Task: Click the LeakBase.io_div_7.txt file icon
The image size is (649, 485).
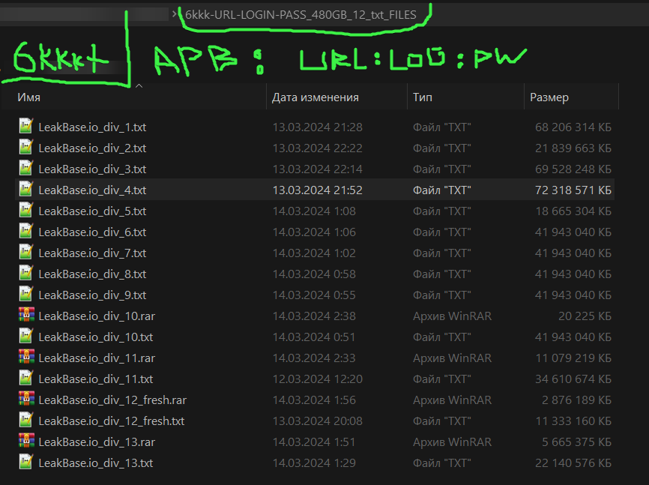Action: (25, 252)
